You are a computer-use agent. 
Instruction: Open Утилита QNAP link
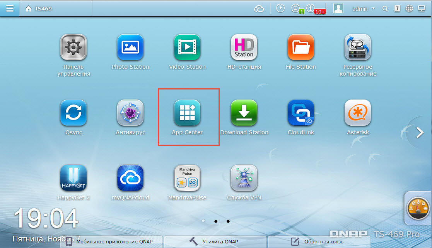[x=215, y=242]
